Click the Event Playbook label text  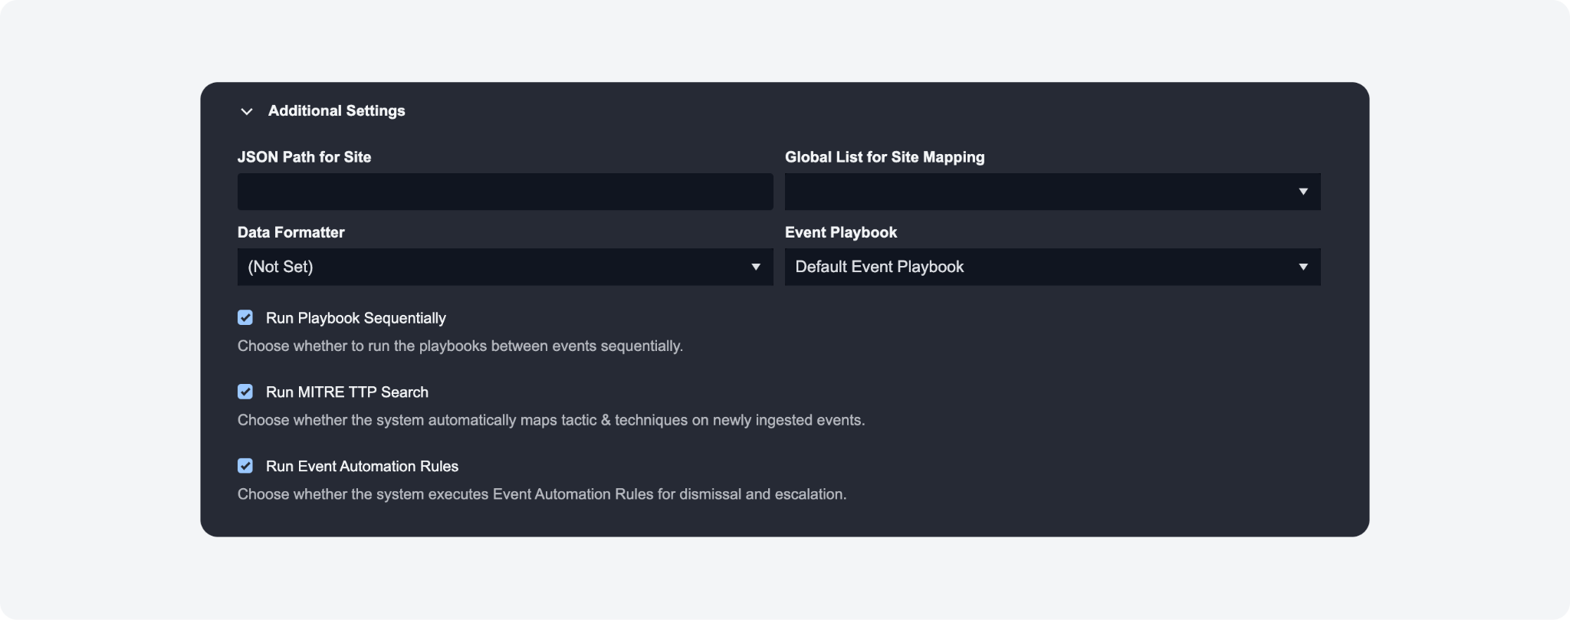click(x=841, y=232)
